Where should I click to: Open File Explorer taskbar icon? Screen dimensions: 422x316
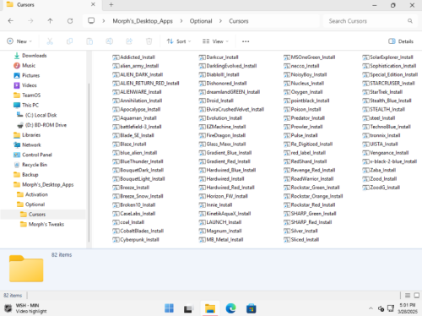point(210,308)
